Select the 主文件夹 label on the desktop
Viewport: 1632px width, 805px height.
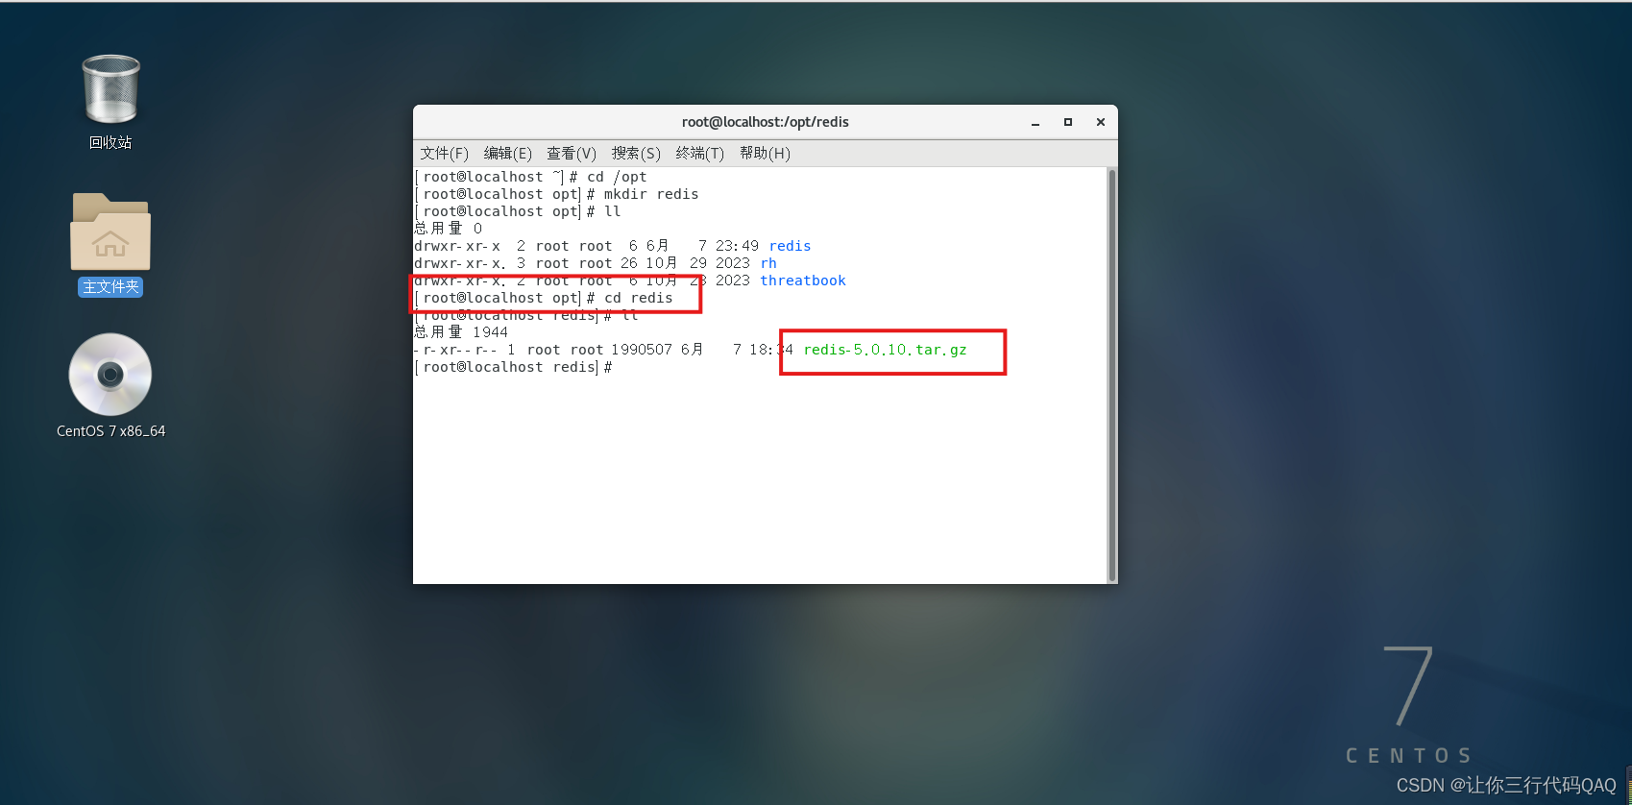[110, 287]
